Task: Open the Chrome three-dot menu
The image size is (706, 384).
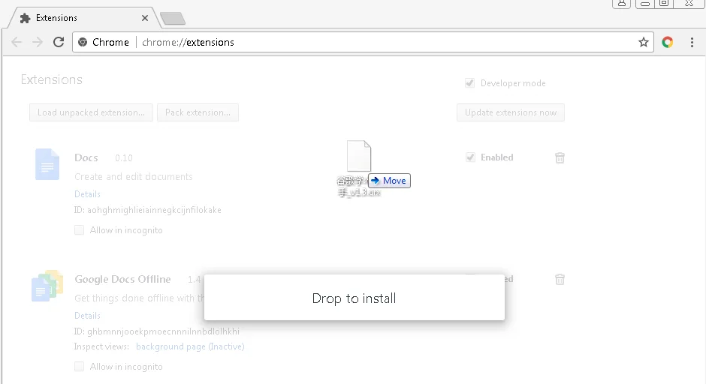Action: tap(692, 42)
